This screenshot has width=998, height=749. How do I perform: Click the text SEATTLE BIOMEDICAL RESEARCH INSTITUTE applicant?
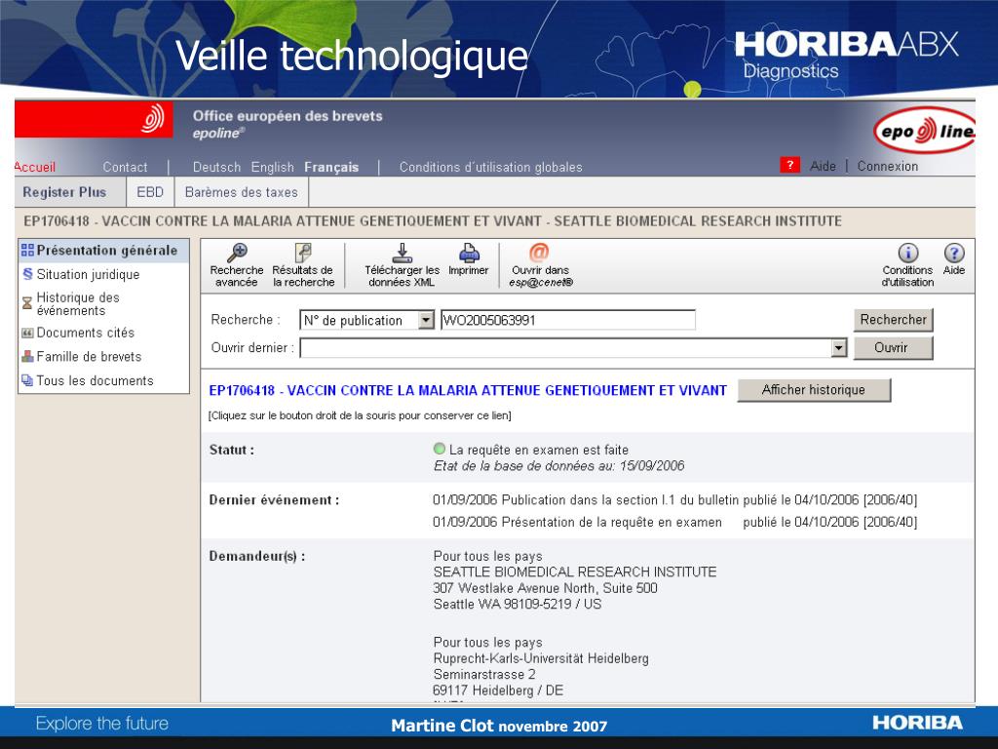tap(575, 572)
